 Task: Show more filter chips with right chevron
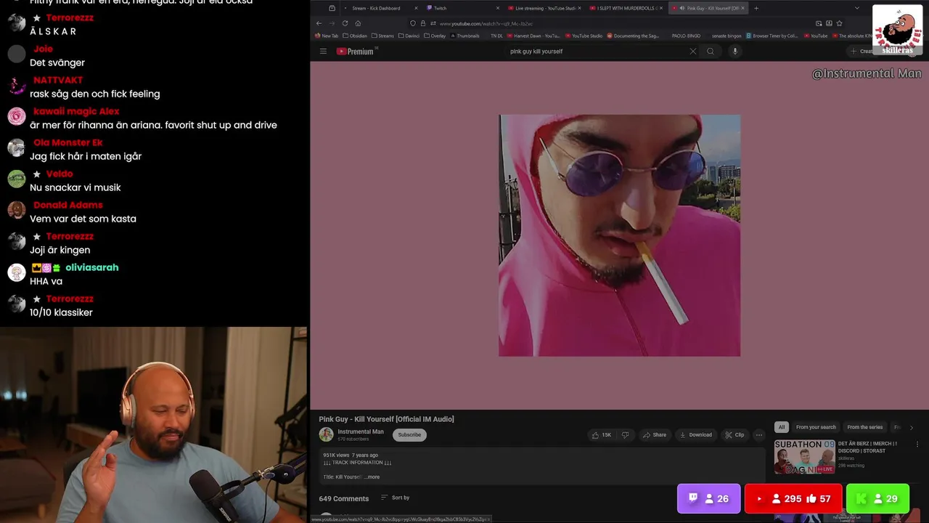(912, 428)
